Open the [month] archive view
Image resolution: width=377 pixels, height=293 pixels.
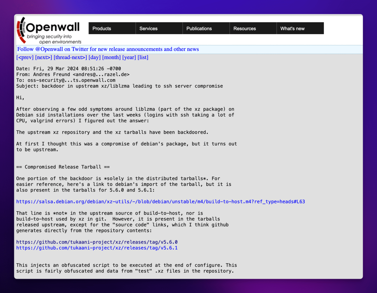[x=111, y=58]
